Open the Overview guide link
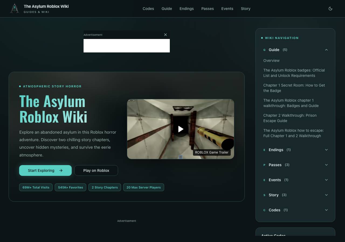The image size is (345, 242). click(271, 60)
